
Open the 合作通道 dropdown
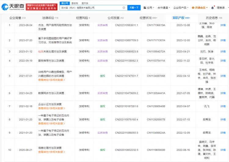pyautogui.click(x=164, y=8)
